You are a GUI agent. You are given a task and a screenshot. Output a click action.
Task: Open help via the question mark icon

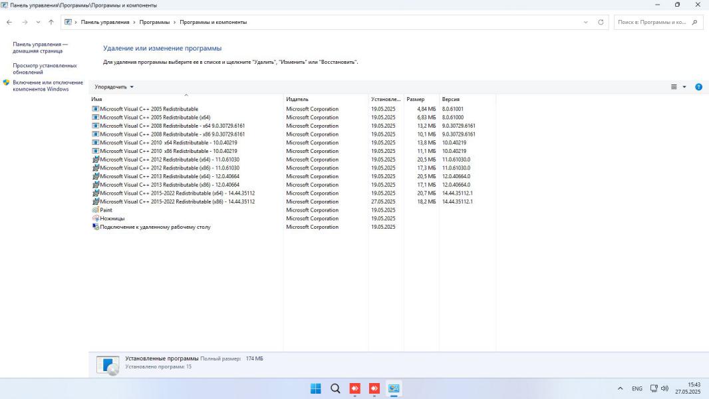[x=698, y=86]
